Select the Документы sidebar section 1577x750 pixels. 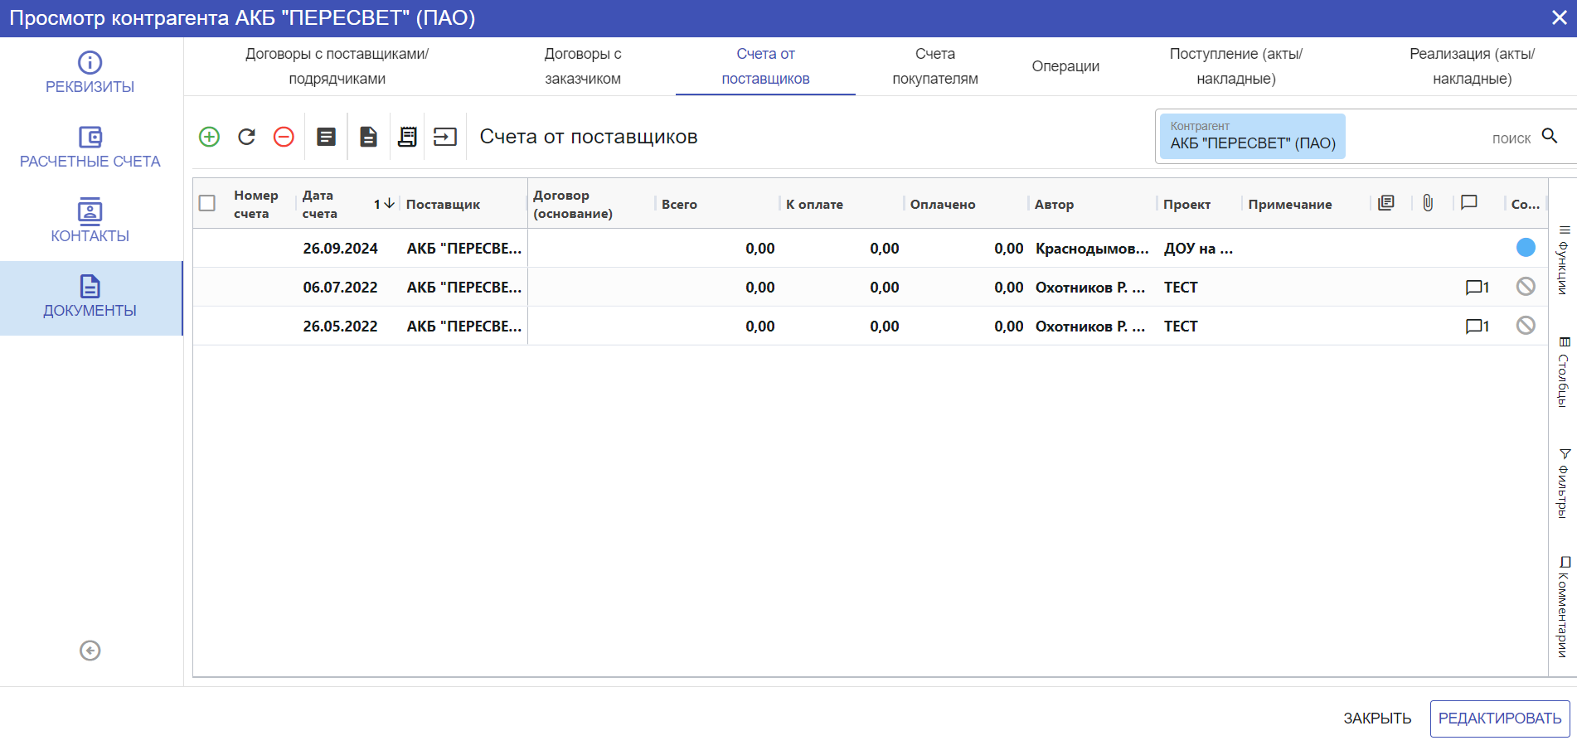click(x=90, y=298)
